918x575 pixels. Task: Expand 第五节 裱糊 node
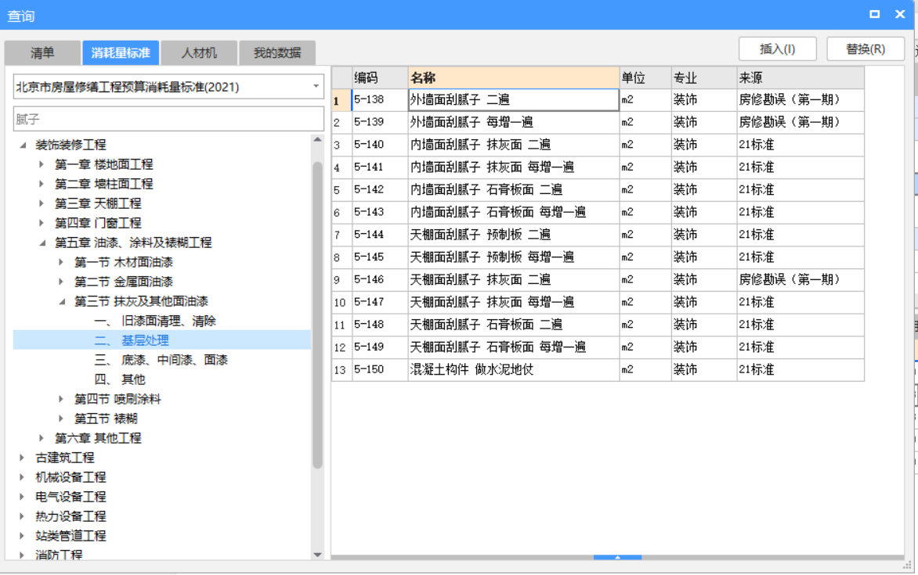pyautogui.click(x=61, y=419)
